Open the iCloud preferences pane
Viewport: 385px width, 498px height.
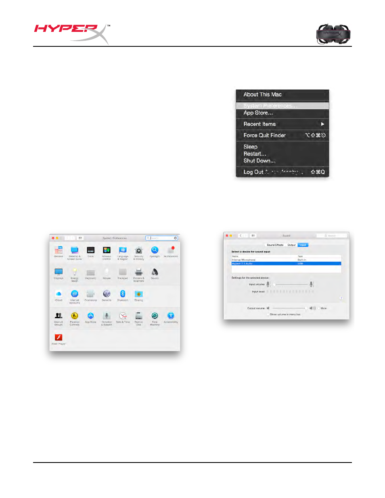click(59, 296)
